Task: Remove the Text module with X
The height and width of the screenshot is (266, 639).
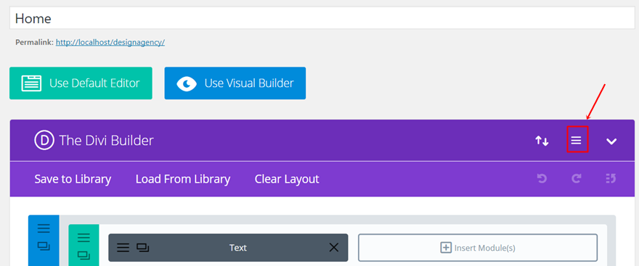Action: click(x=334, y=247)
